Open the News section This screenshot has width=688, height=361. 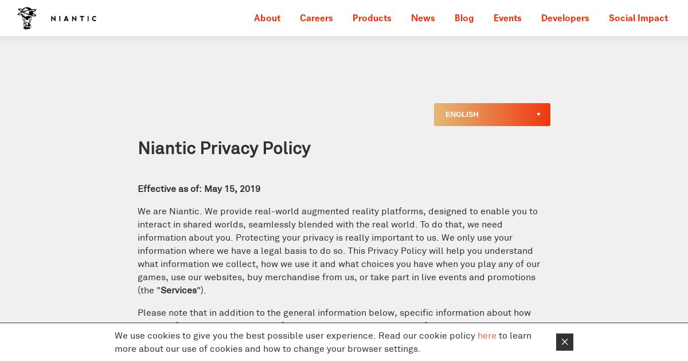pyautogui.click(x=423, y=18)
